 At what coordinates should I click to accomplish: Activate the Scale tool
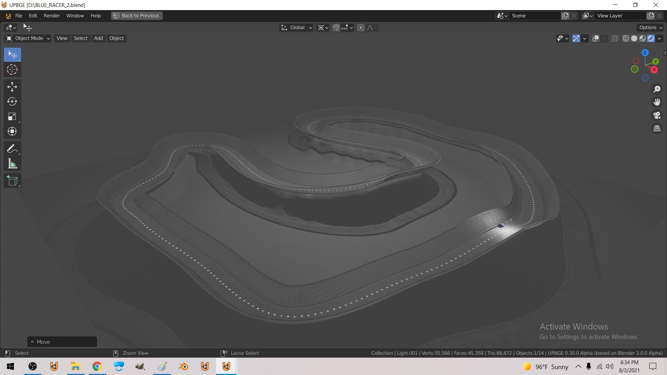[x=13, y=117]
